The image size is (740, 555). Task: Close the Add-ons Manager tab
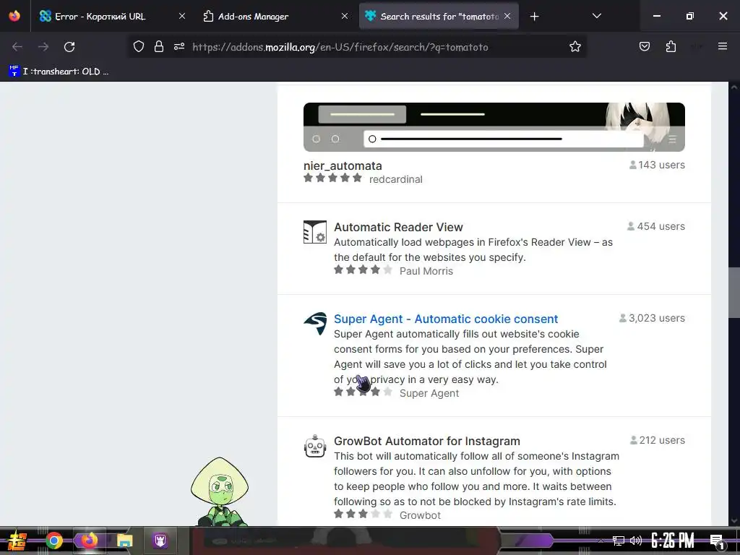point(345,16)
